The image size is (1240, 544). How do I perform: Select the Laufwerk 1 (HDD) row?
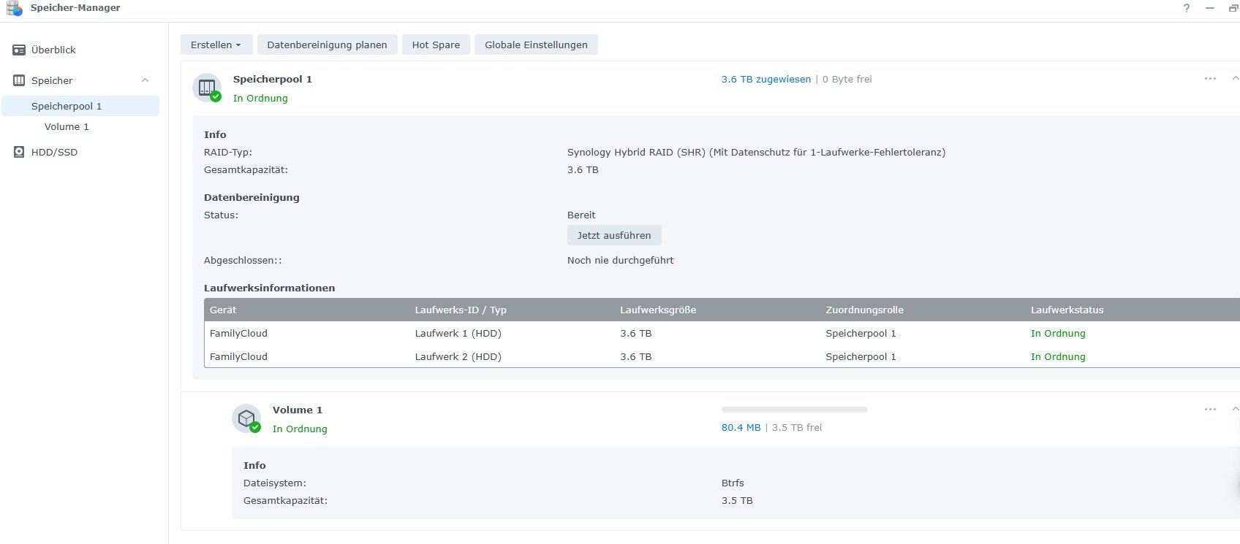click(x=722, y=333)
